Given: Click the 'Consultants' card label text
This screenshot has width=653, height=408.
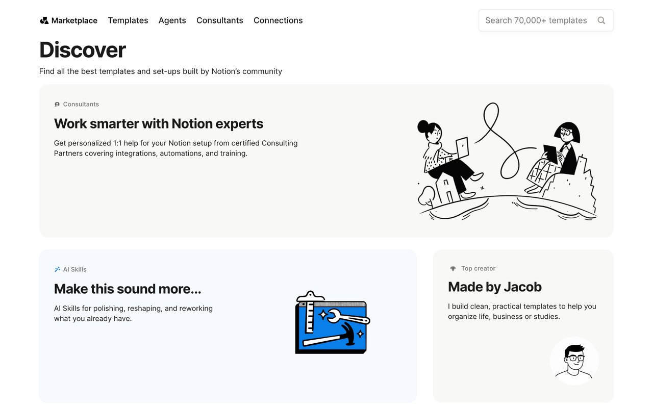Looking at the screenshot, I should click(81, 105).
